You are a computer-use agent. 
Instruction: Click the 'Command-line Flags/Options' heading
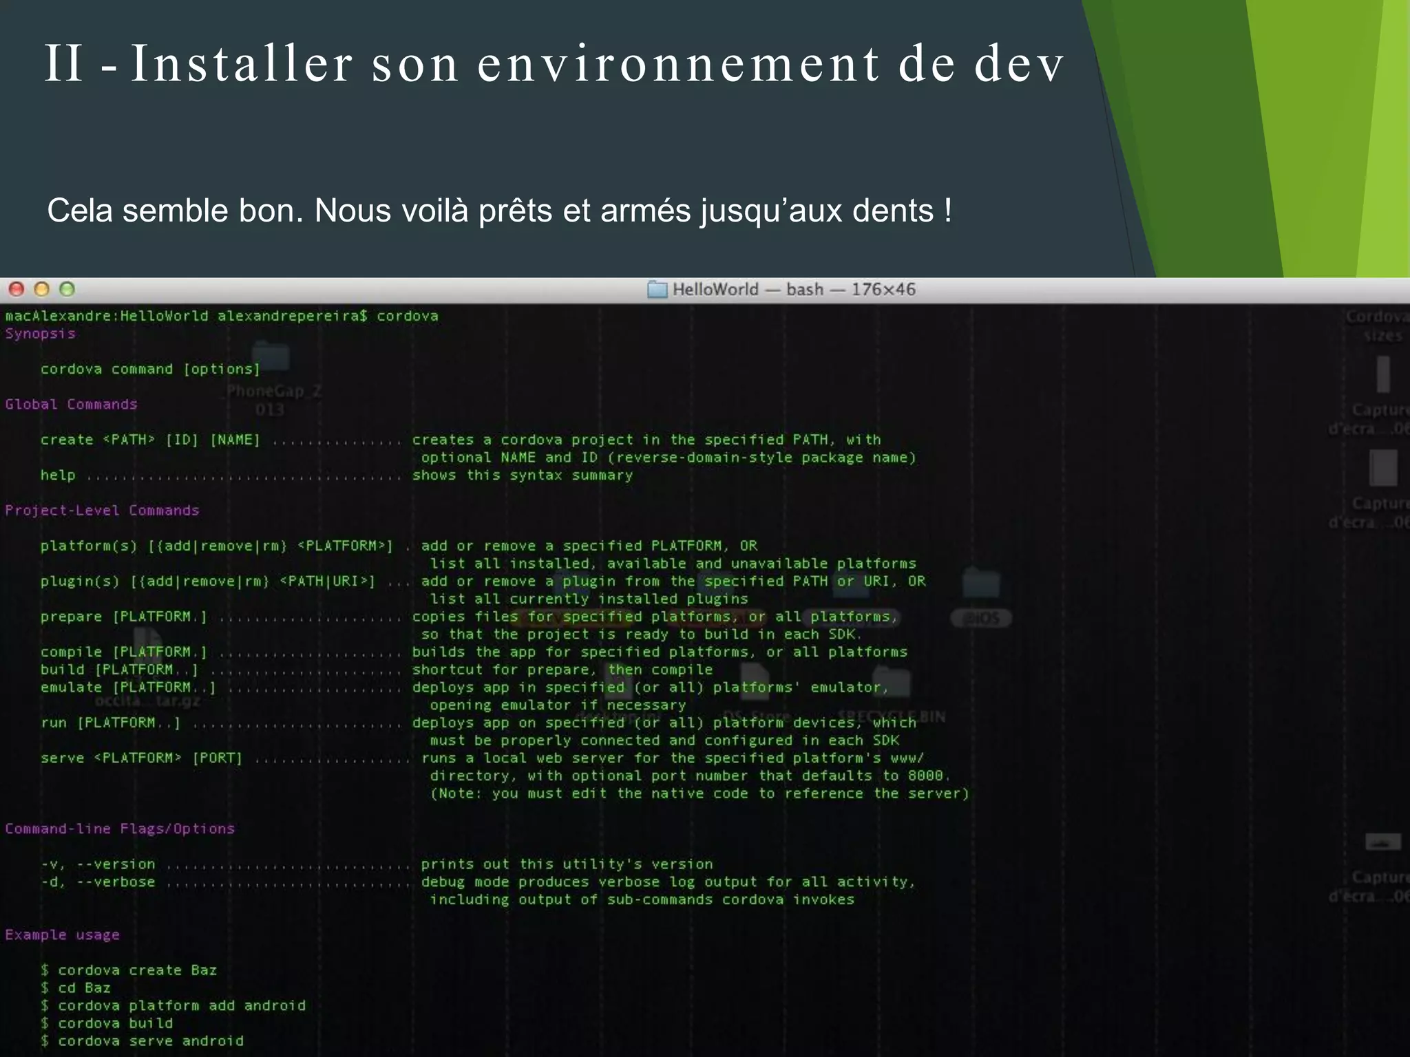pos(120,829)
